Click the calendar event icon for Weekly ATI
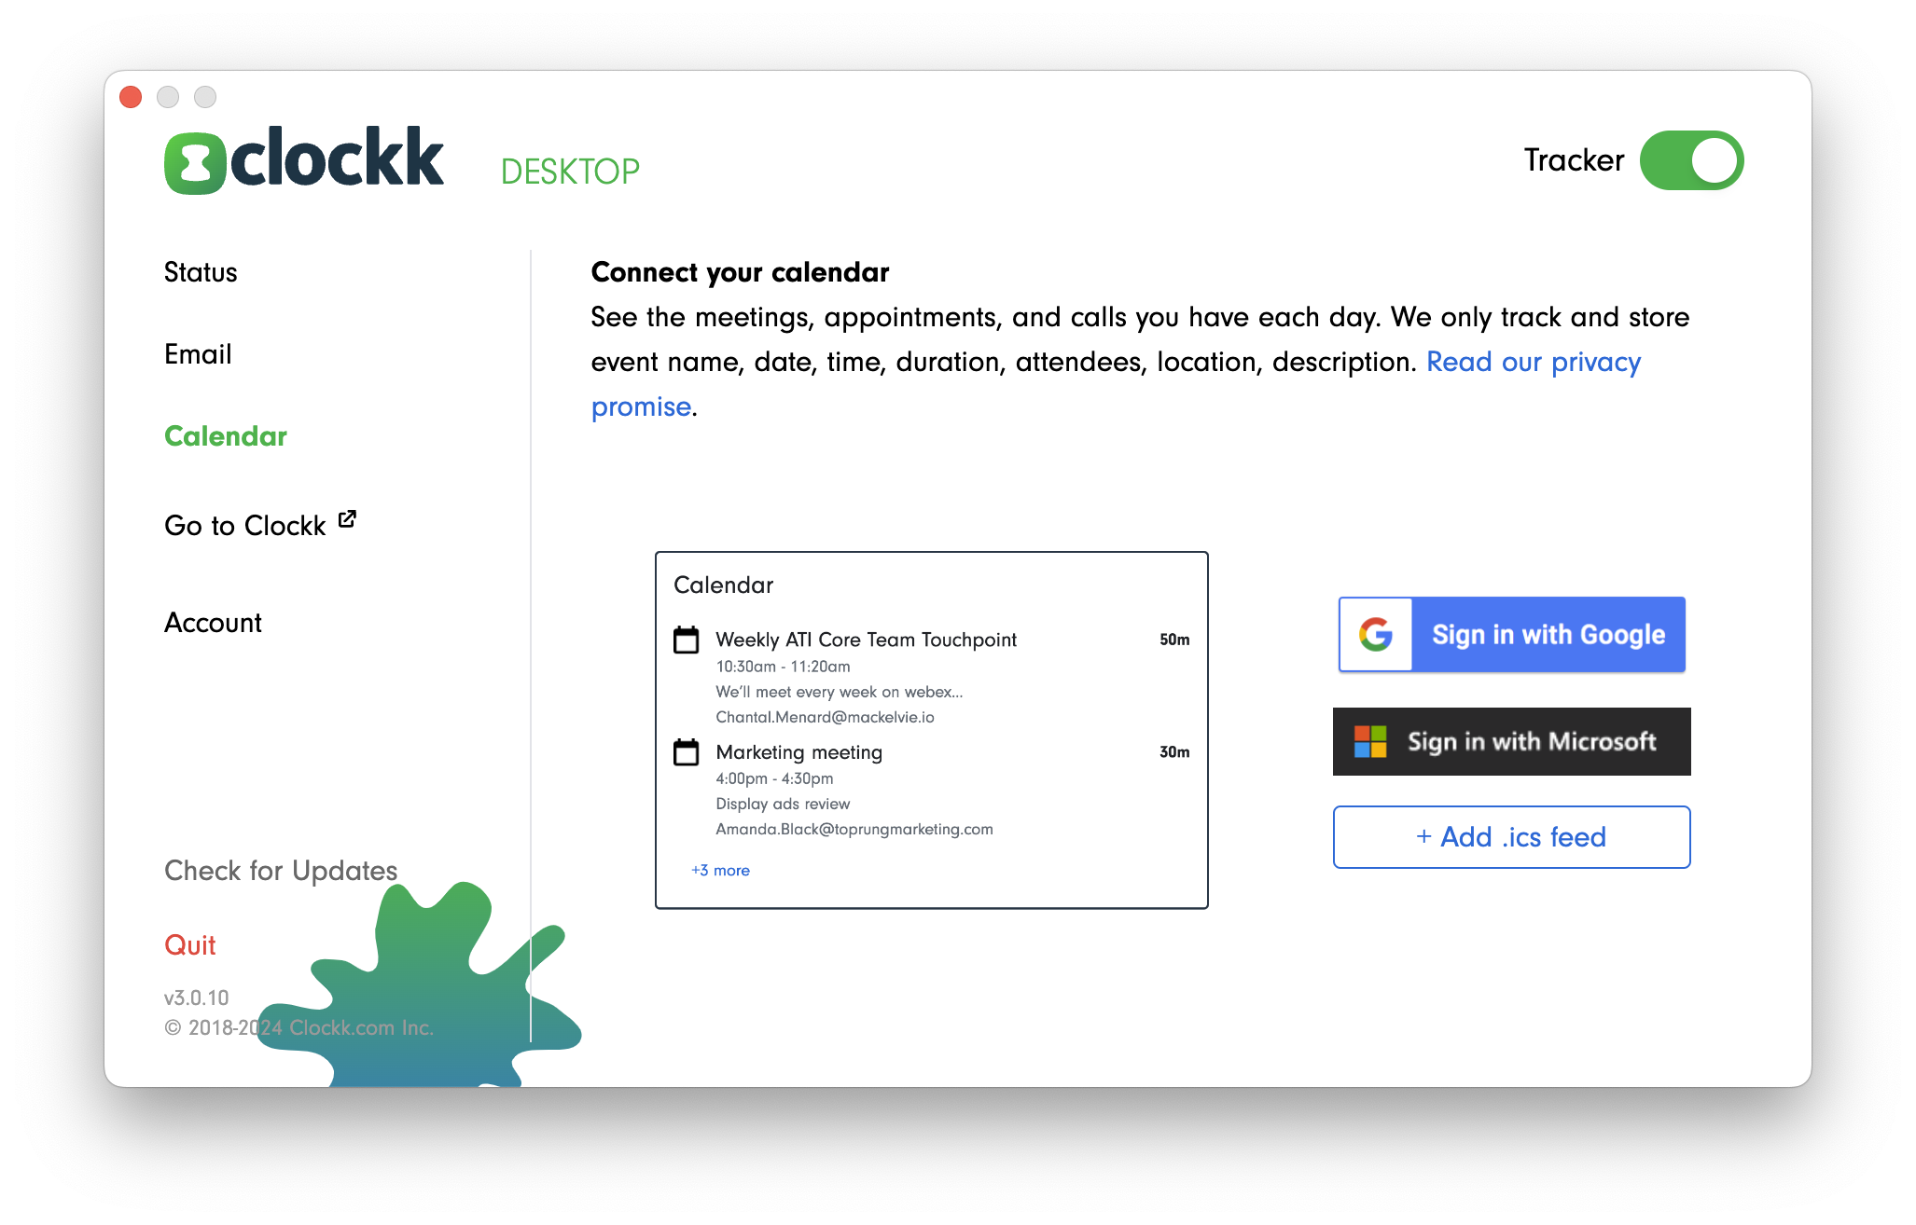Image resolution: width=1916 pixels, height=1225 pixels. click(x=688, y=640)
